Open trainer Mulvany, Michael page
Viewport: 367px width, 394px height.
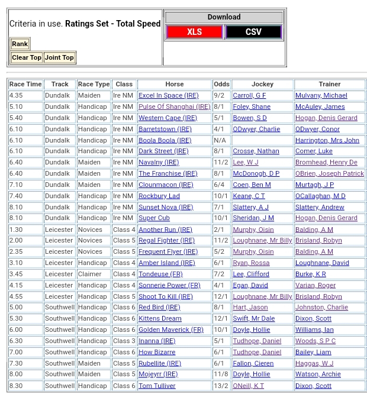click(x=321, y=95)
